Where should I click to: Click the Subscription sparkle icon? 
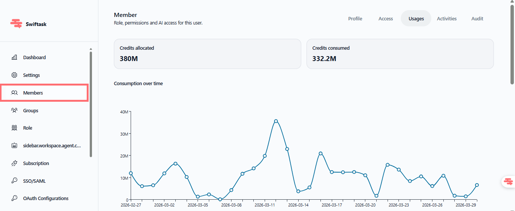[14, 163]
